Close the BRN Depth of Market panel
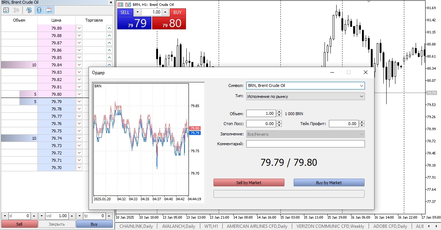 [111, 2]
